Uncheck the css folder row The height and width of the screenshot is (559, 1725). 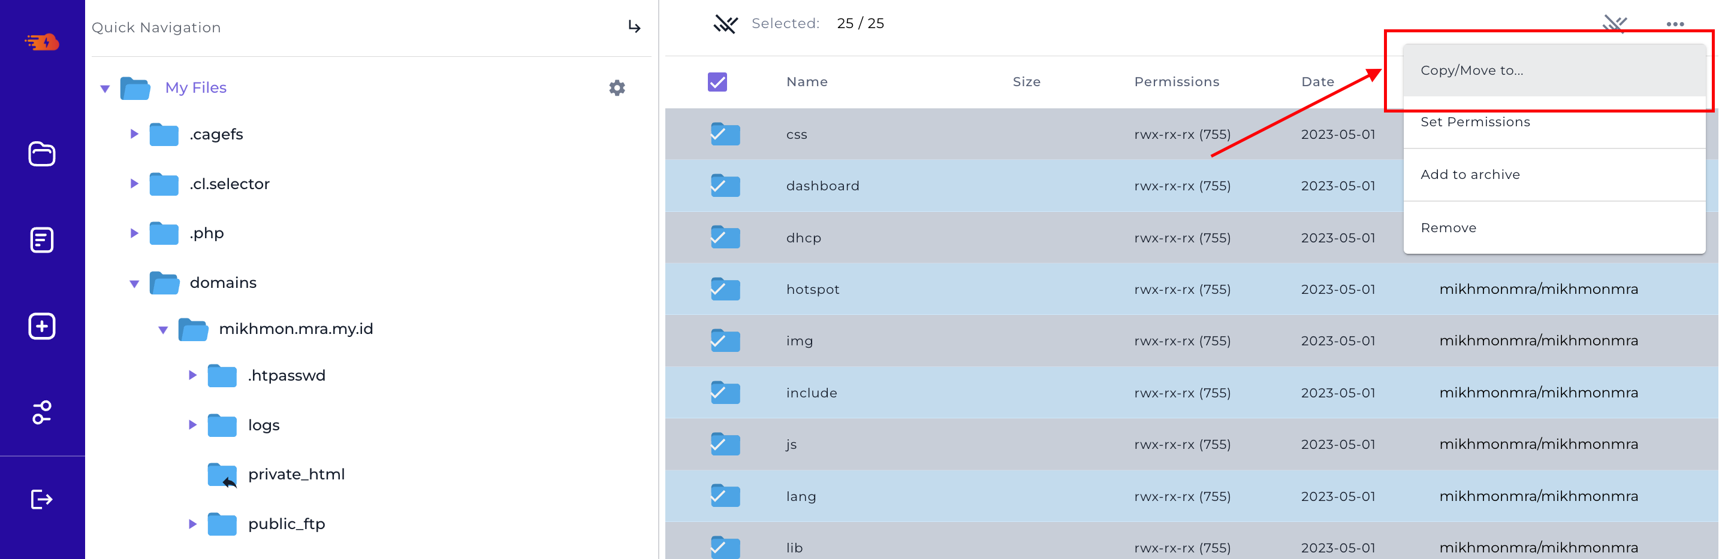[x=725, y=133]
